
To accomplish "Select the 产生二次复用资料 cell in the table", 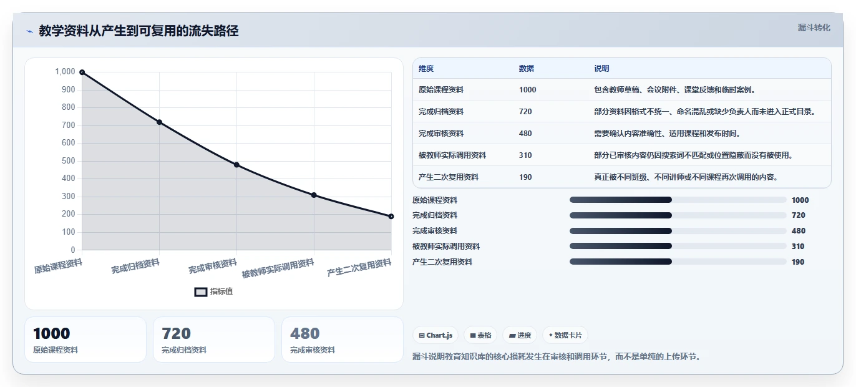I will [449, 177].
